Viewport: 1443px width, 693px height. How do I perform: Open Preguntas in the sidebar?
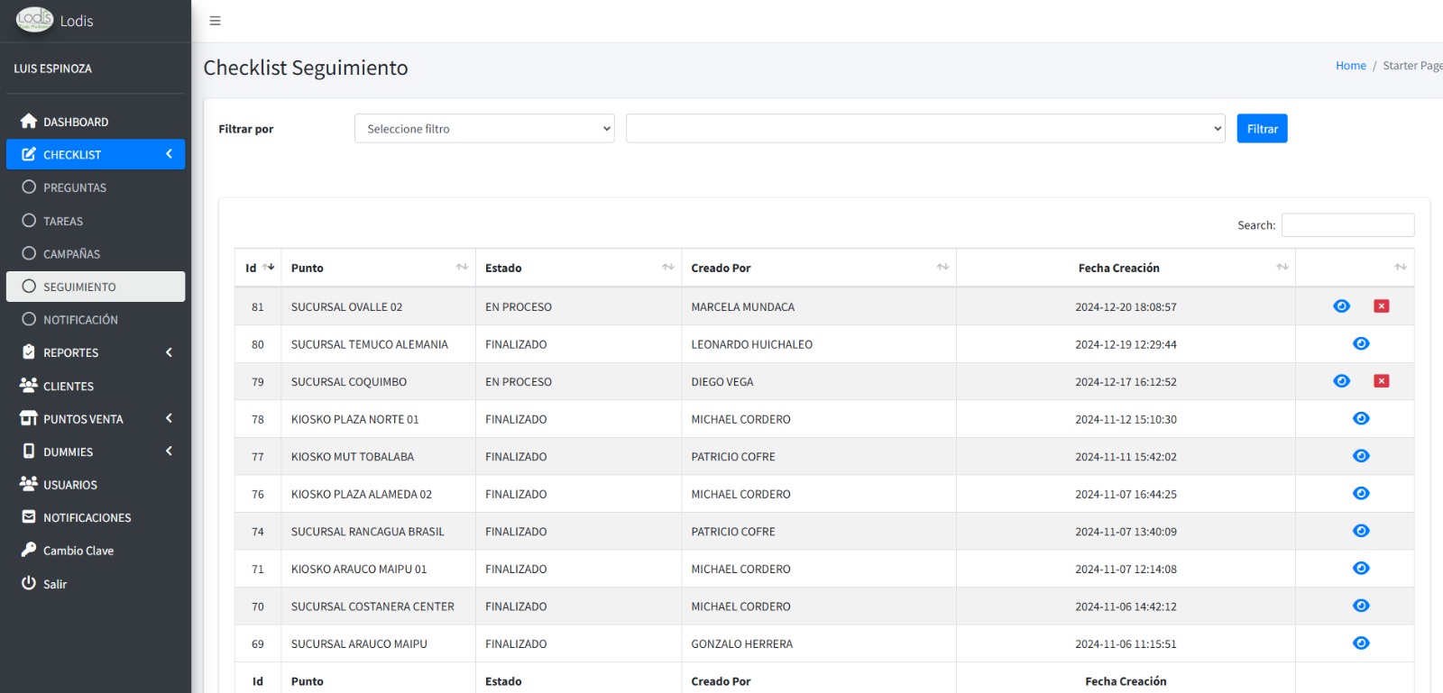pos(96,187)
